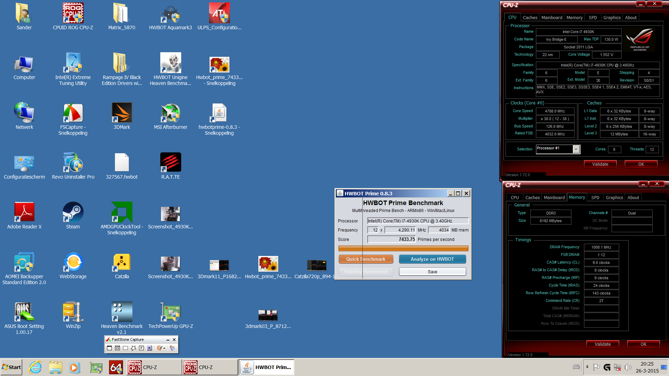
Task: Click the frequency MHz field showing 4,290.11
Action: tap(400, 230)
